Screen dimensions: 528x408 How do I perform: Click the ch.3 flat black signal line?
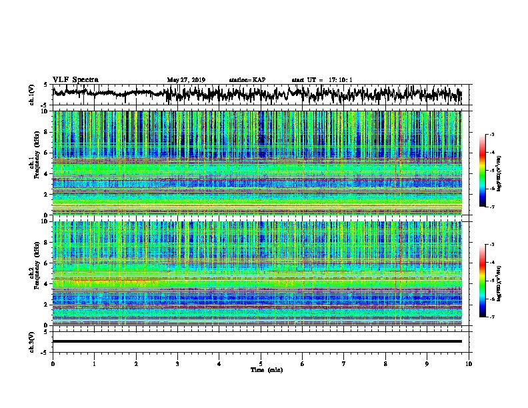pos(257,341)
